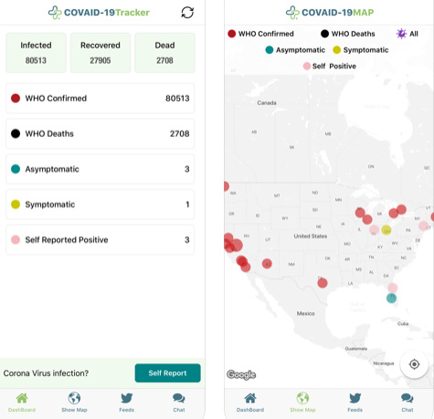Image resolution: width=434 pixels, height=419 pixels.
Task: Filter map by Asymptomatic legend
Action: point(295,50)
